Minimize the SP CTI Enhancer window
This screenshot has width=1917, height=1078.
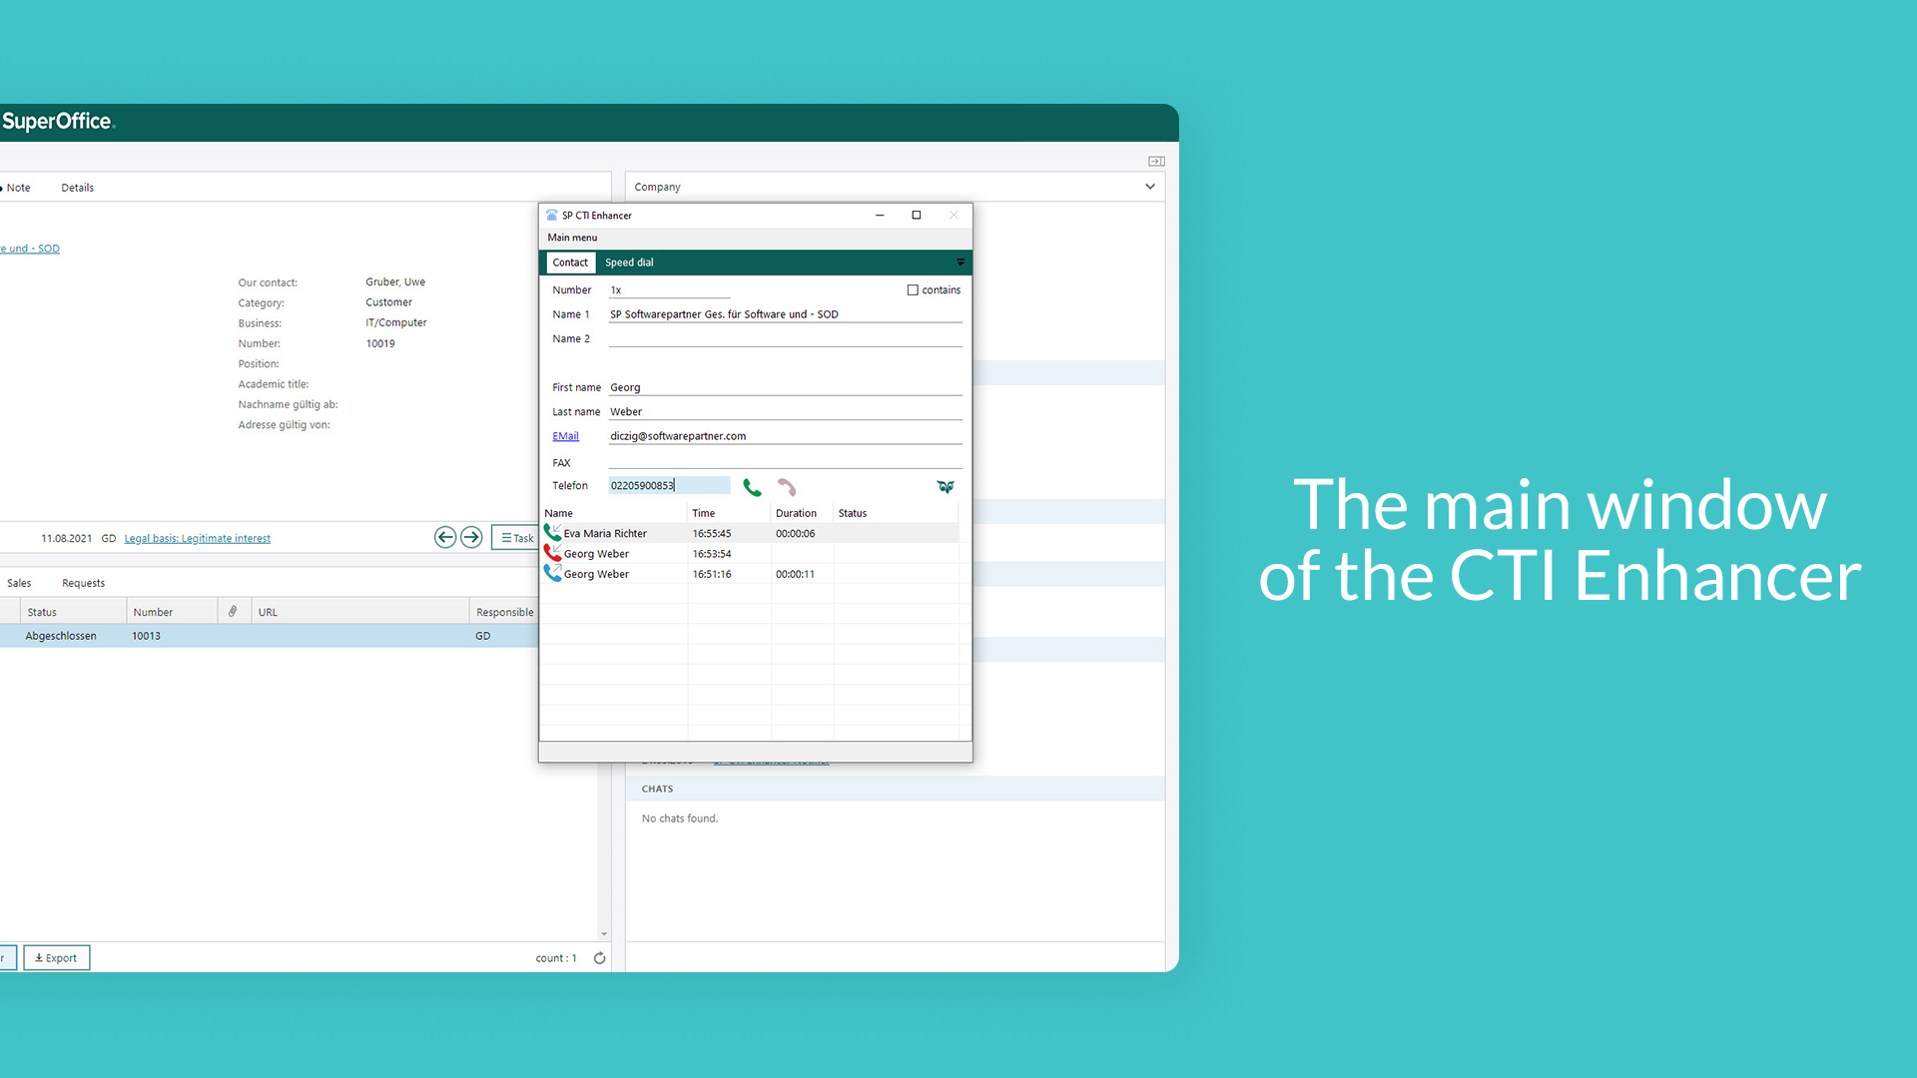coord(880,216)
